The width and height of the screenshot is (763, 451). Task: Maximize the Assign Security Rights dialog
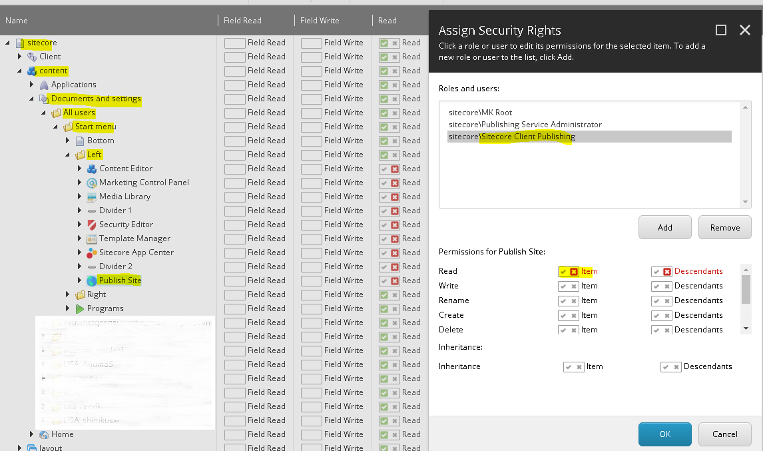[x=721, y=30]
